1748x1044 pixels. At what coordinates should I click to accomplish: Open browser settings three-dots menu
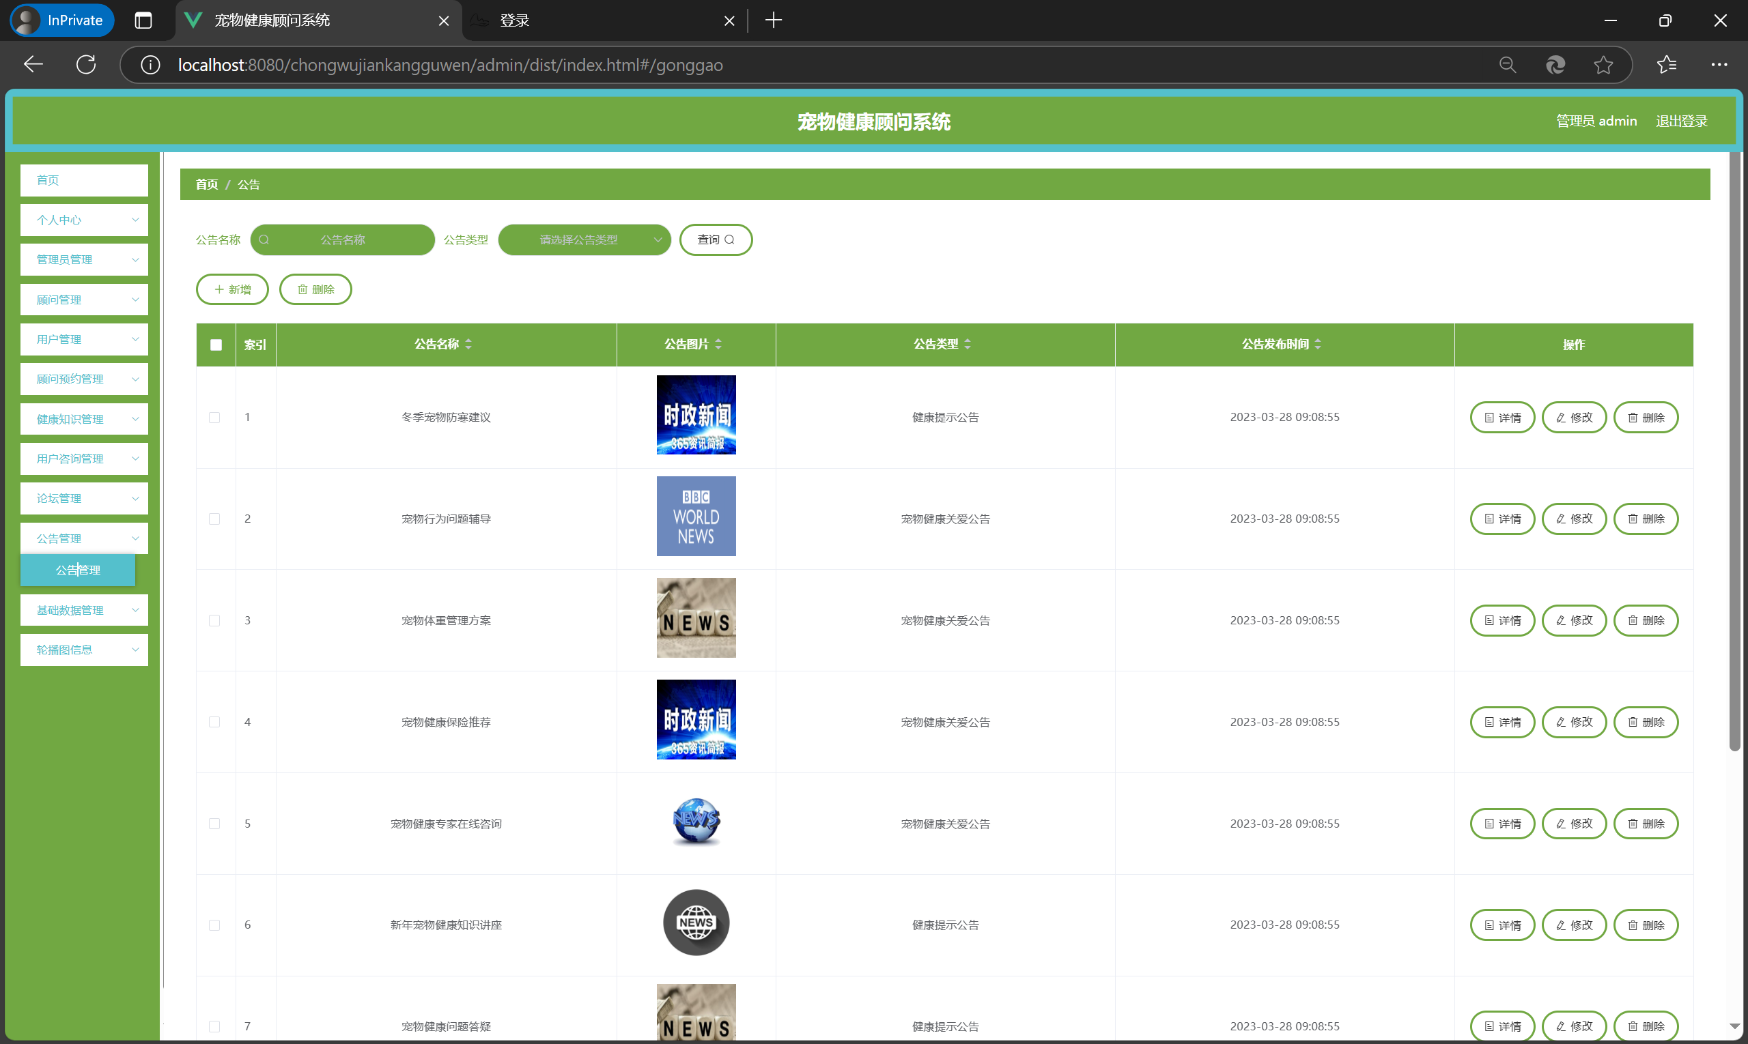1719,65
